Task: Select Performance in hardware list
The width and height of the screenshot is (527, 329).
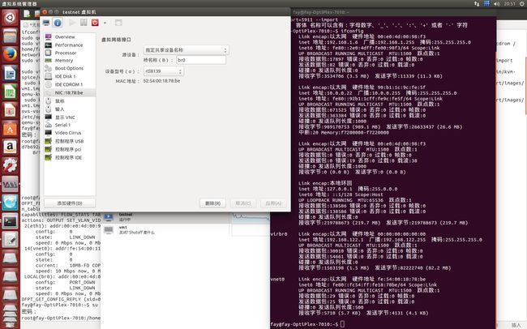Action: 70,45
